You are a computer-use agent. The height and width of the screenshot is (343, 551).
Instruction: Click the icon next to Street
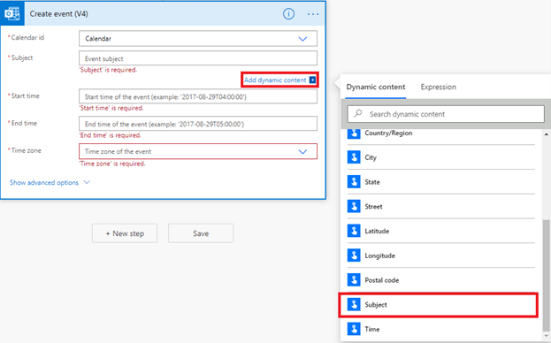click(x=354, y=207)
